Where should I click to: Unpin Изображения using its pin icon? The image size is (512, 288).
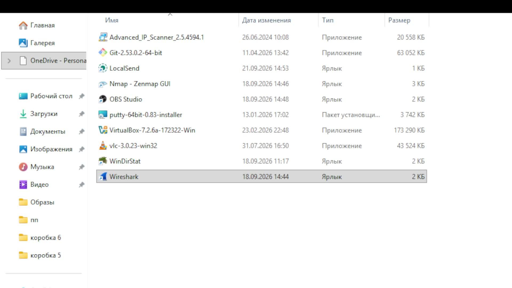[x=82, y=149]
